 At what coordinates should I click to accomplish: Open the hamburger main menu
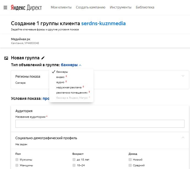(x=5, y=7)
